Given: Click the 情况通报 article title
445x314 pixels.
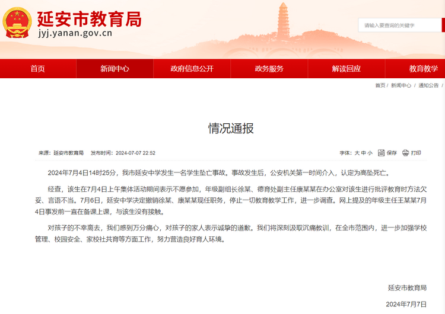Looking at the screenshot, I should click(x=231, y=129).
